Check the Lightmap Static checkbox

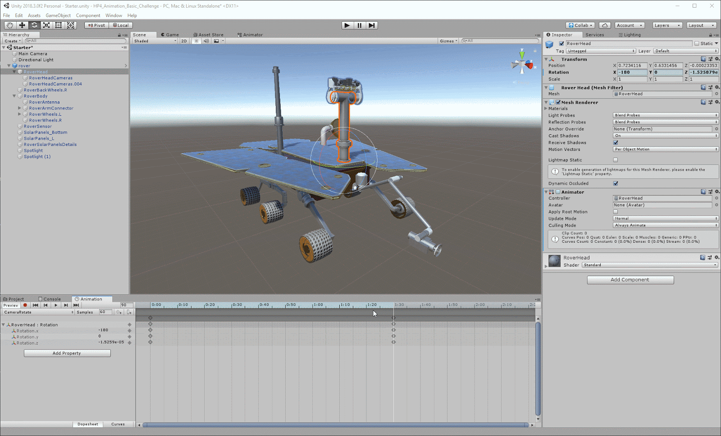pyautogui.click(x=616, y=160)
